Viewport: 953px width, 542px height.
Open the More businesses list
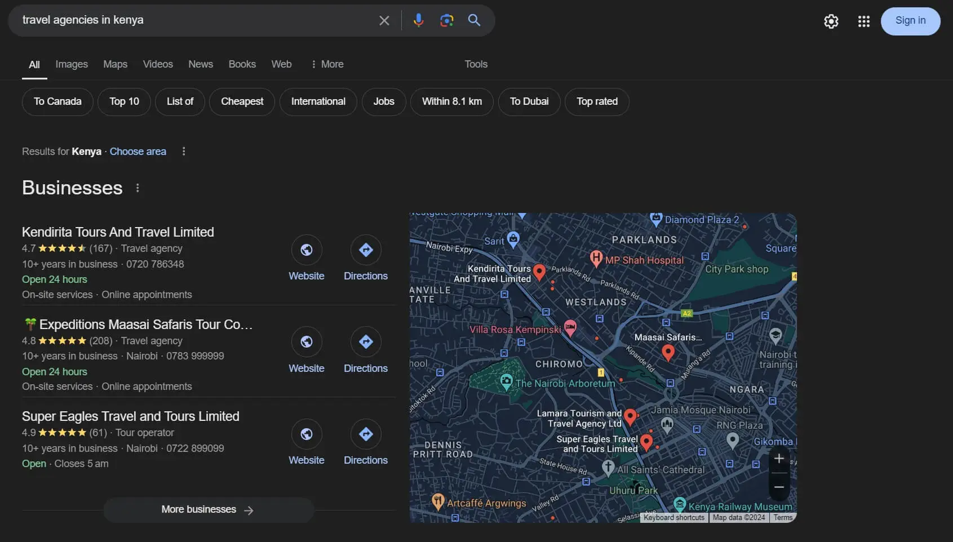(209, 509)
